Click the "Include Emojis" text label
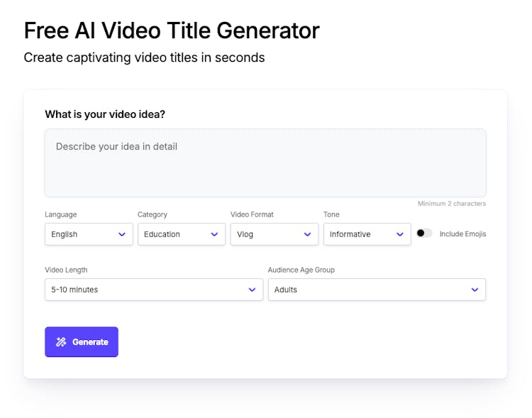532x418 pixels. [462, 234]
